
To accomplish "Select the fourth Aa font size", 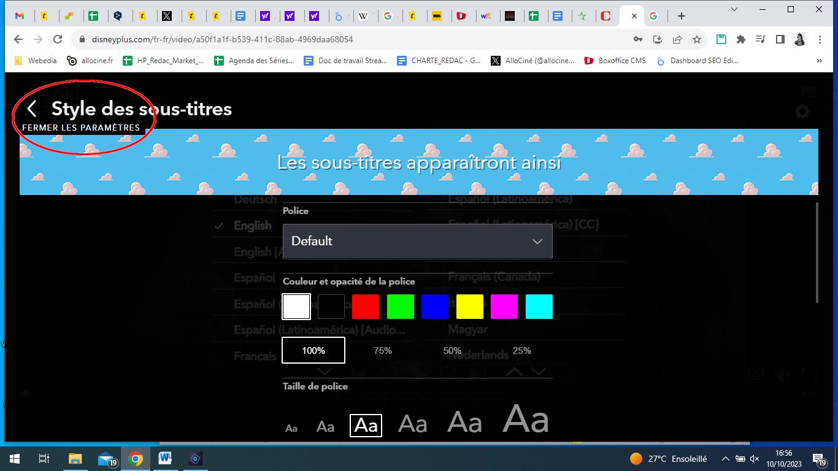I will click(413, 423).
